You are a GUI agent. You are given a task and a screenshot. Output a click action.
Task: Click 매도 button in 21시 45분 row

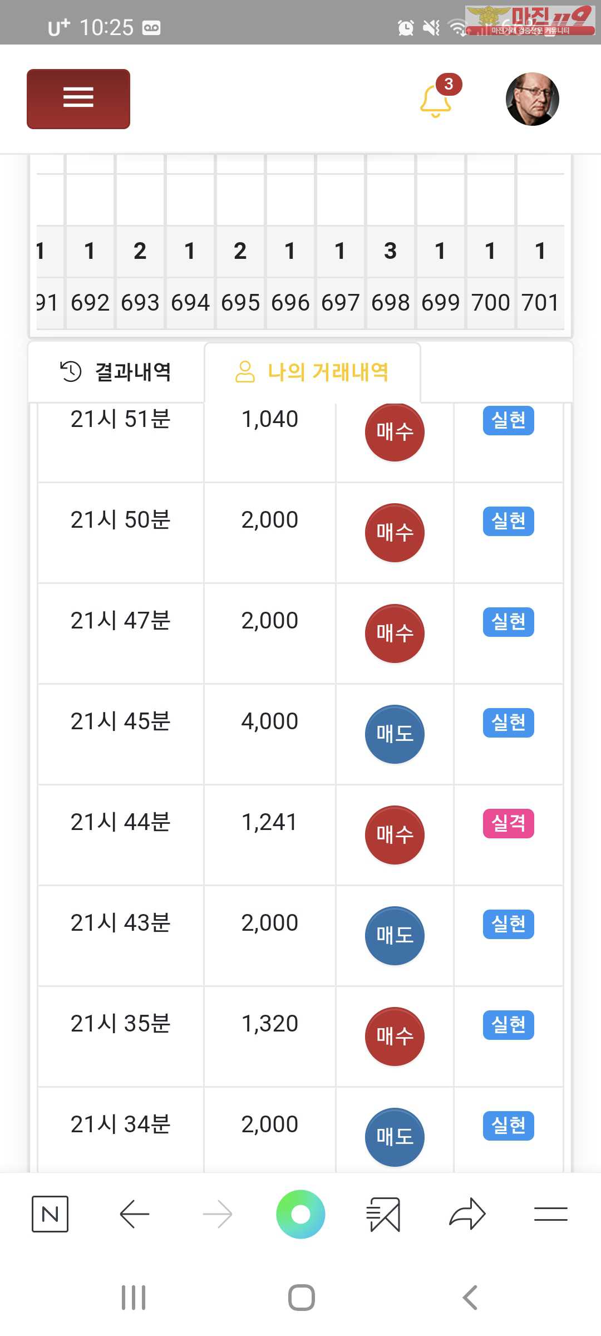pyautogui.click(x=395, y=734)
